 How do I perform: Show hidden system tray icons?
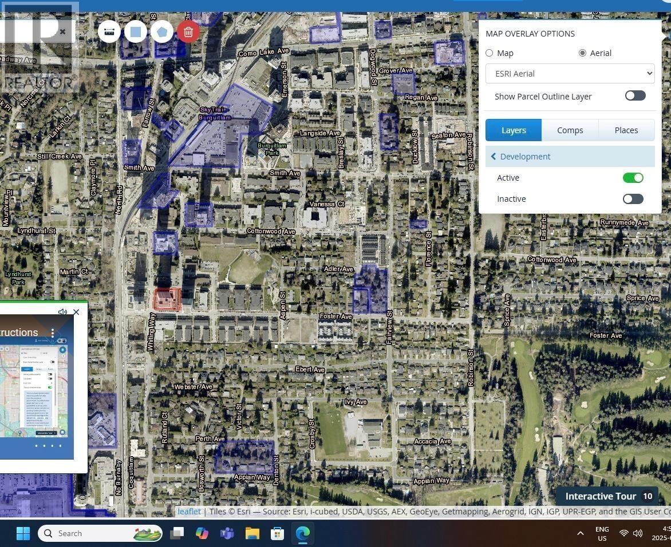[580, 533]
